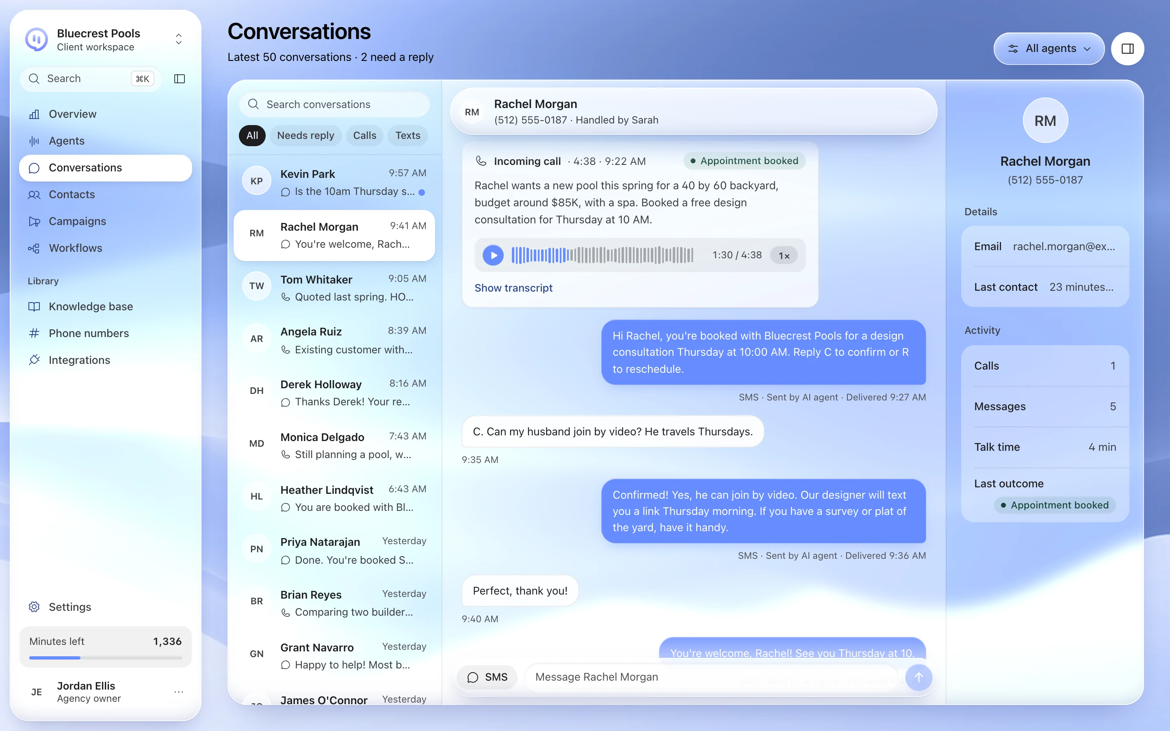Click the Calls count row

pyautogui.click(x=1045, y=366)
